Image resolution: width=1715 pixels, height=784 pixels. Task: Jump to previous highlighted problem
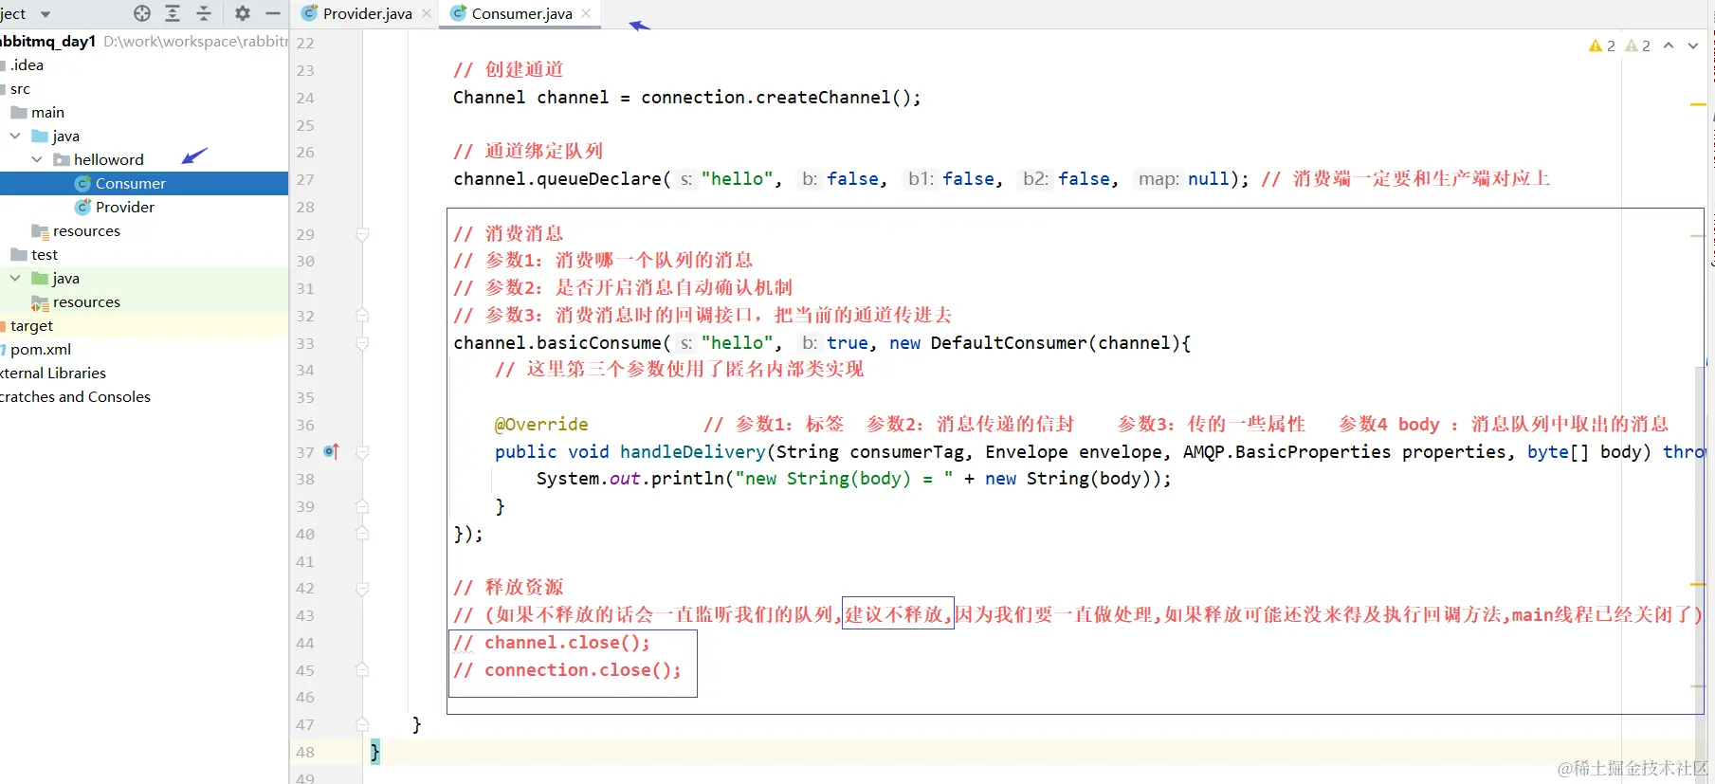click(1669, 46)
